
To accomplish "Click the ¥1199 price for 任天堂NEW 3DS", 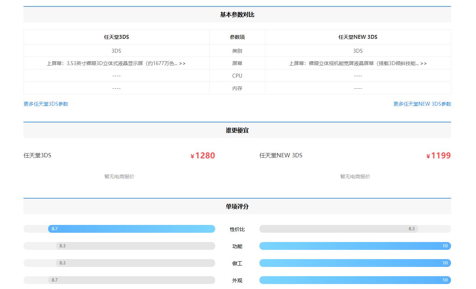I will point(439,156).
